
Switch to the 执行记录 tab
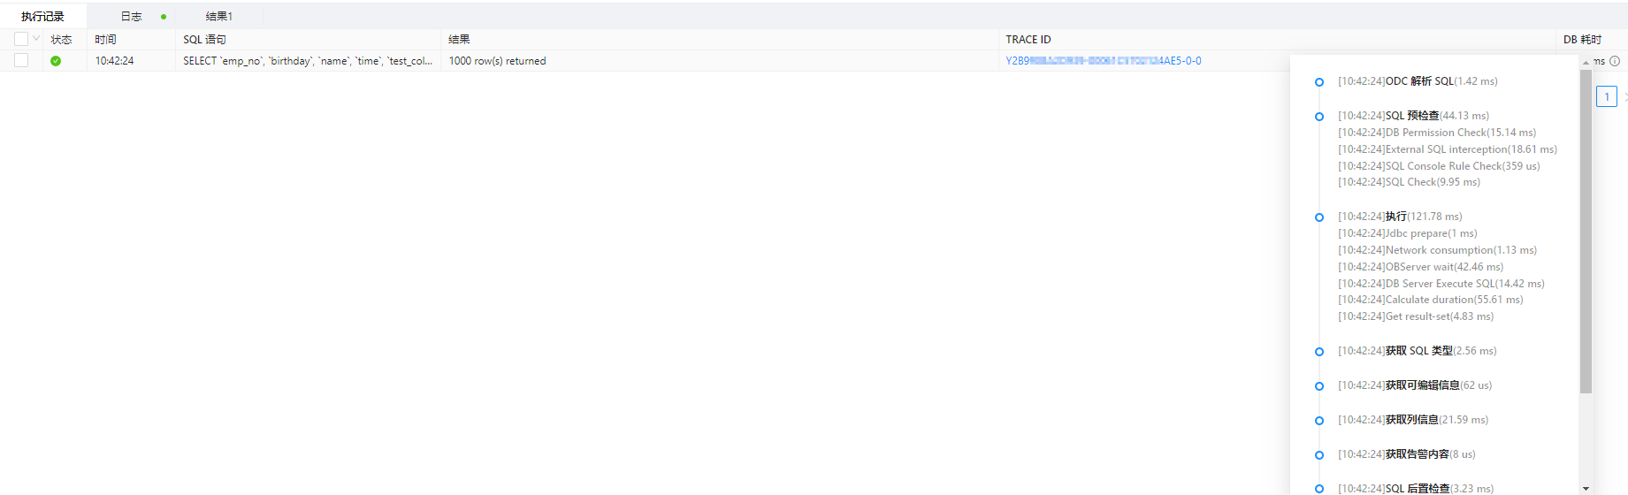[42, 17]
